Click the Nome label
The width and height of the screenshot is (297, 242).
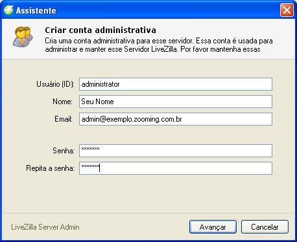click(x=62, y=102)
